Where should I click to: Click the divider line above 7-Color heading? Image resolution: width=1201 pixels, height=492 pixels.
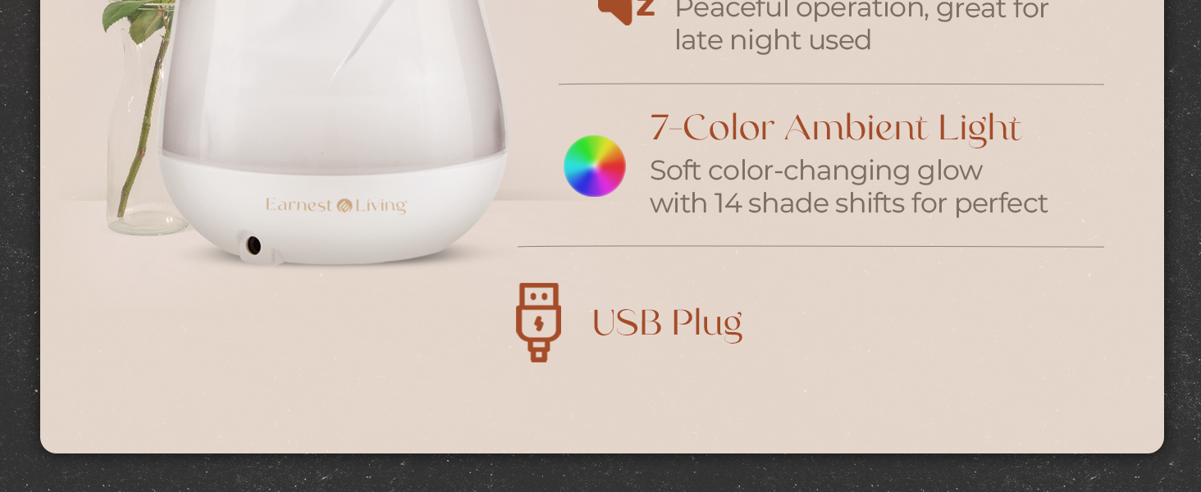coord(831,84)
